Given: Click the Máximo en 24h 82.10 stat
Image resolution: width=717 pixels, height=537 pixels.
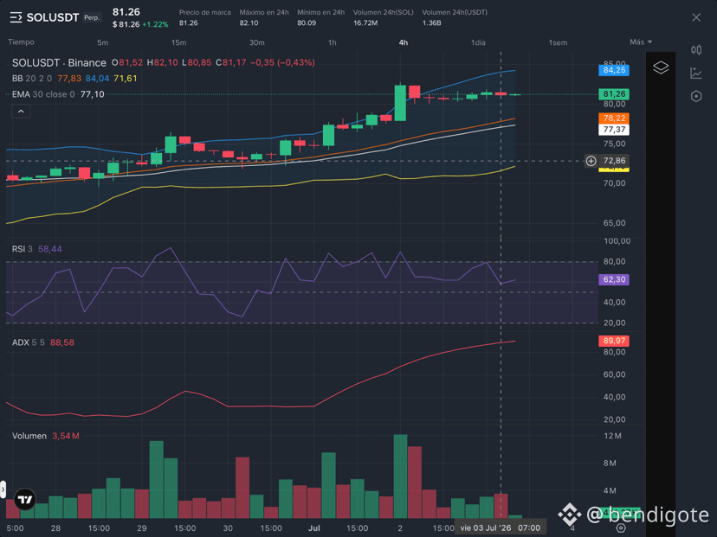Looking at the screenshot, I should [264, 17].
